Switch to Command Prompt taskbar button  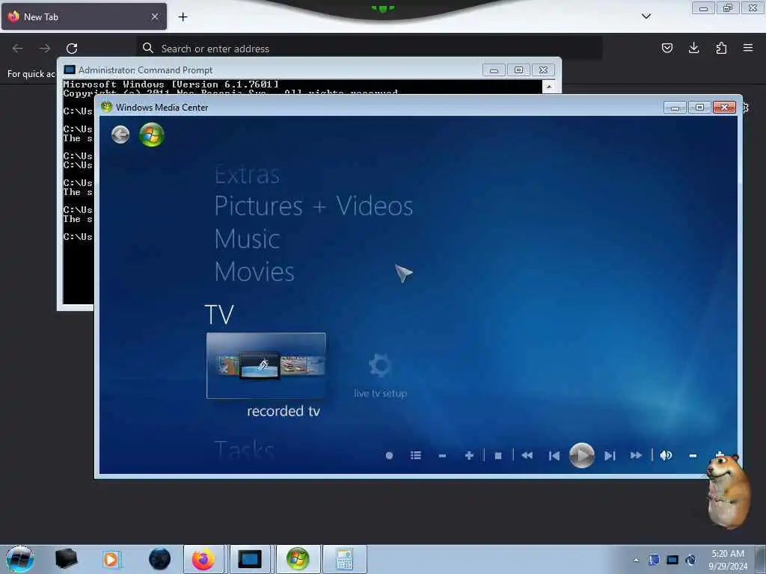tap(250, 559)
